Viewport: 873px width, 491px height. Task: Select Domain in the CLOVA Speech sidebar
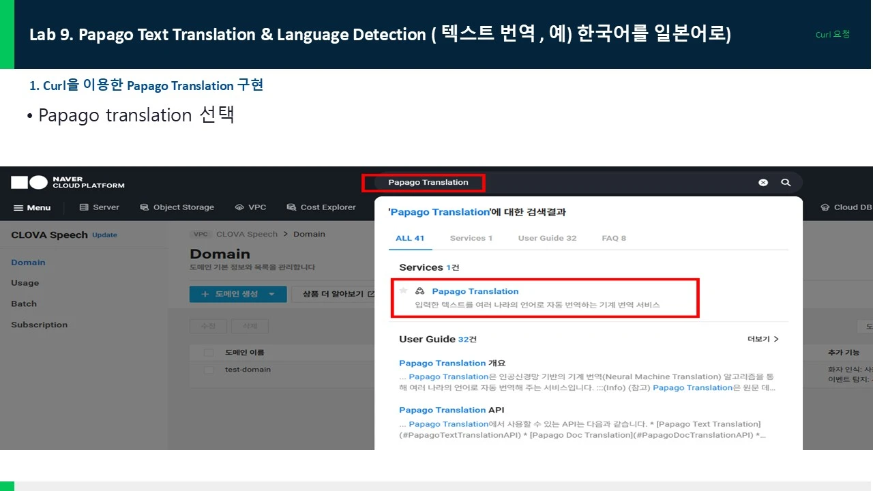(28, 263)
